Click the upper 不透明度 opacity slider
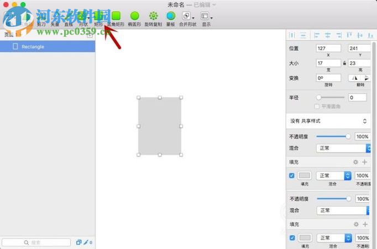 tap(333, 137)
